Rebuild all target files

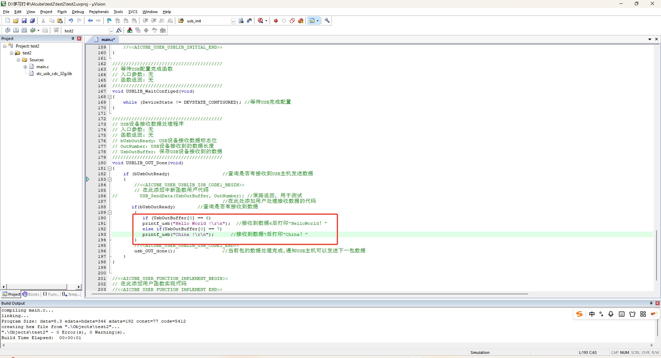coord(24,30)
